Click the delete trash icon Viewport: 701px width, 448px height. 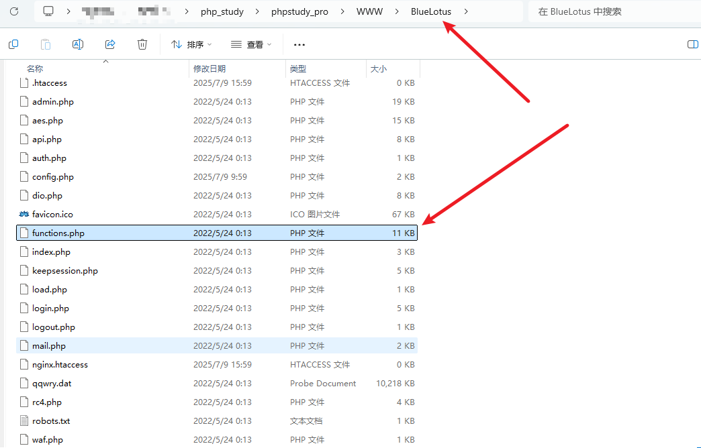pos(142,44)
